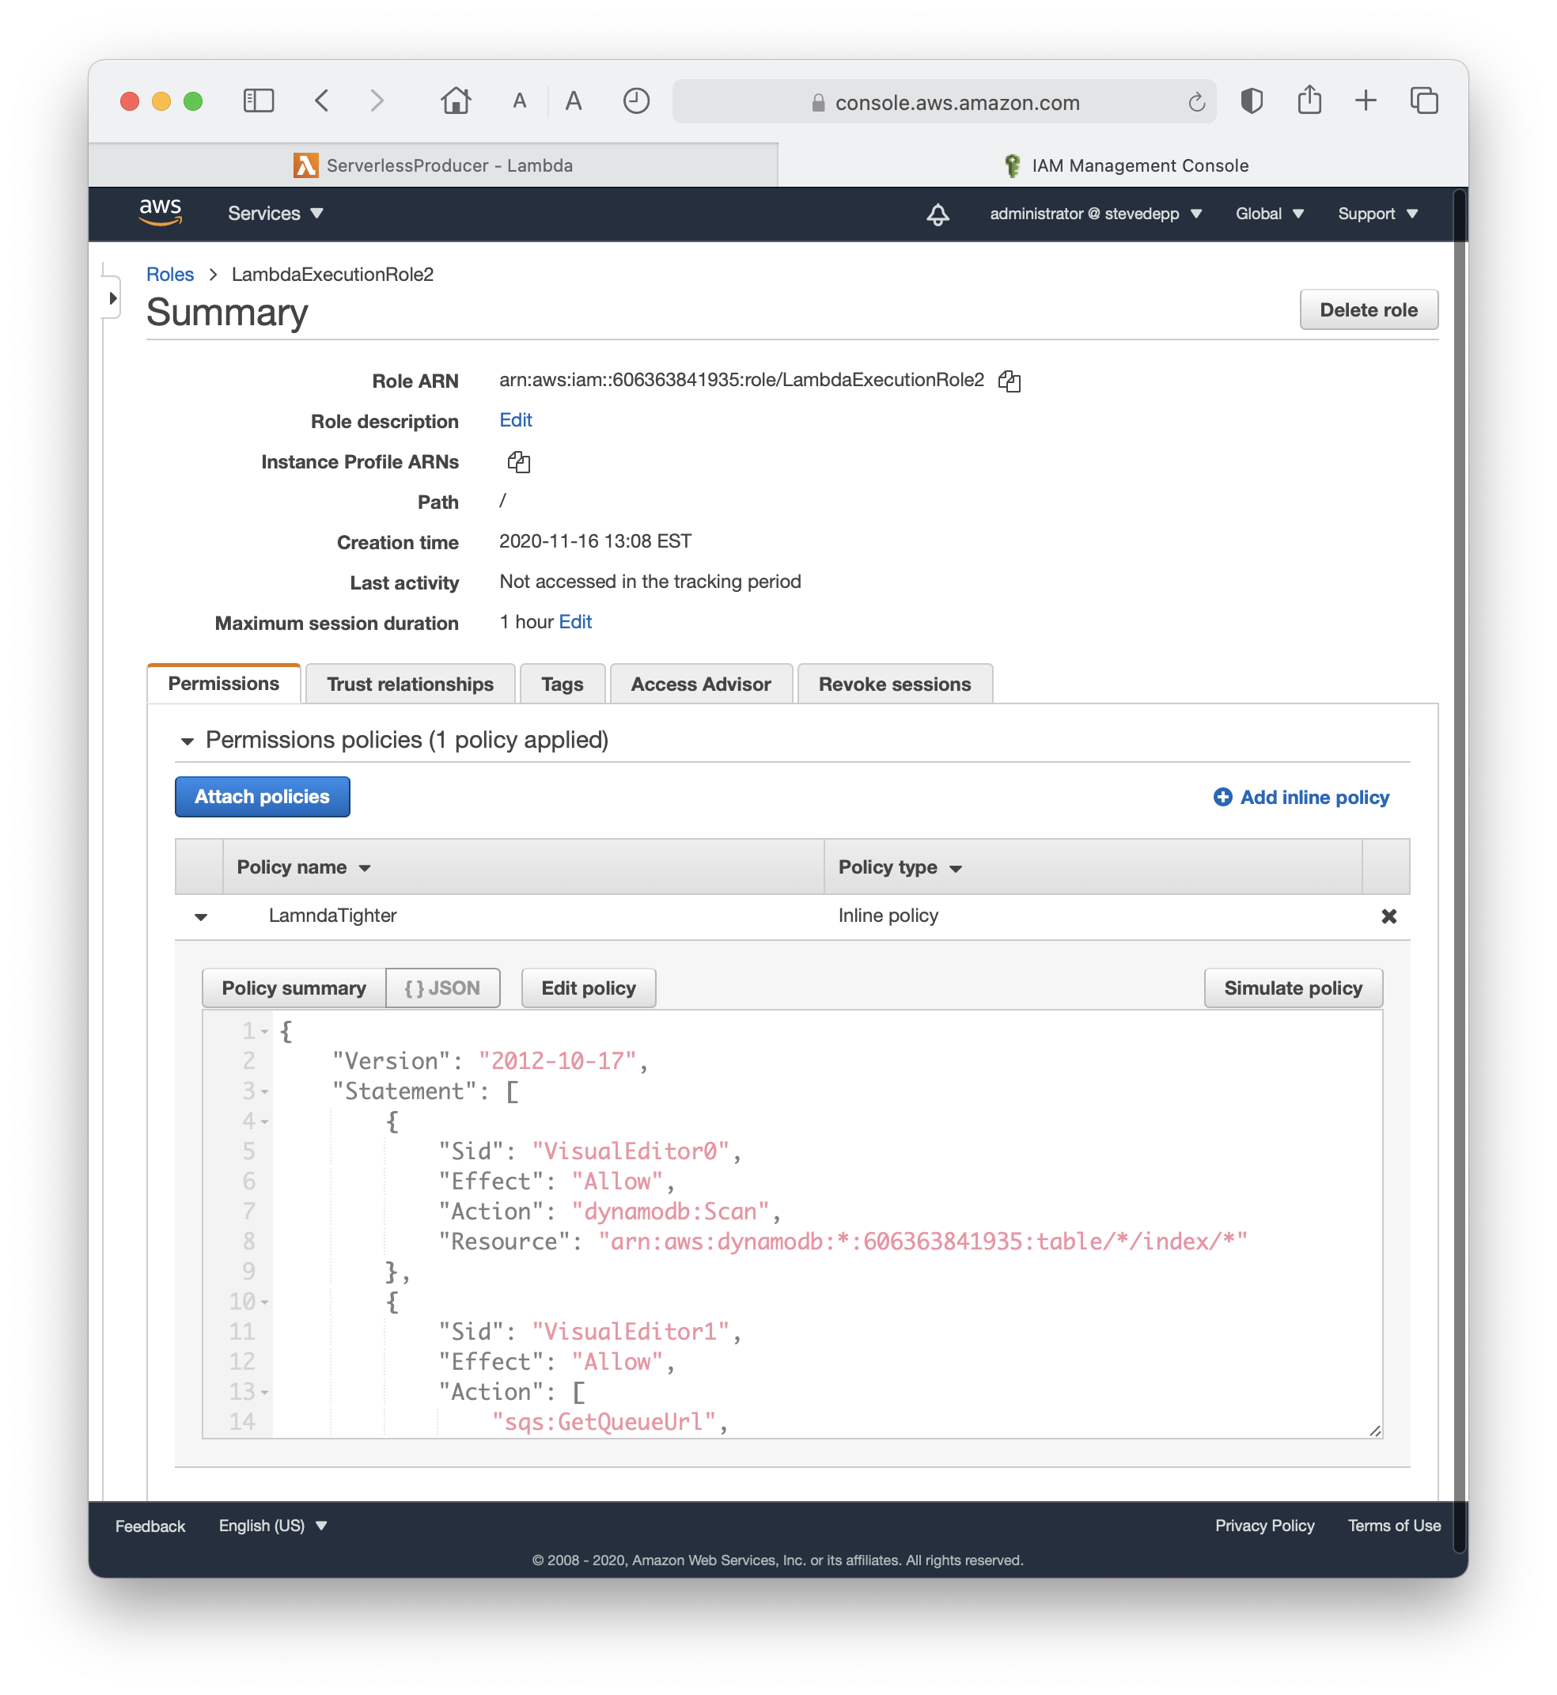Open the AWS notifications bell
The image size is (1557, 1695).
click(x=938, y=213)
